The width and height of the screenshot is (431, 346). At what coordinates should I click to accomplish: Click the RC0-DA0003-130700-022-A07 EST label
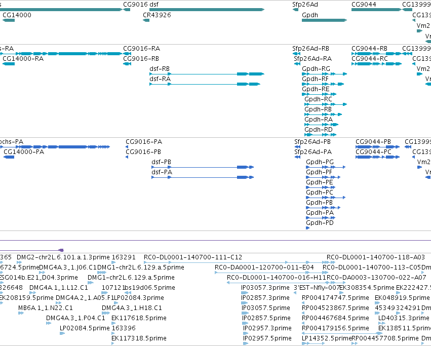click(x=376, y=278)
